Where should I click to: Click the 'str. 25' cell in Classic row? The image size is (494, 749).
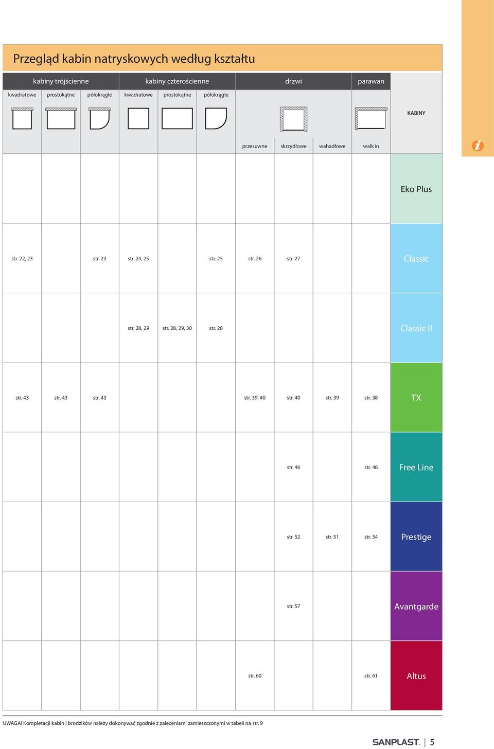pyautogui.click(x=216, y=259)
